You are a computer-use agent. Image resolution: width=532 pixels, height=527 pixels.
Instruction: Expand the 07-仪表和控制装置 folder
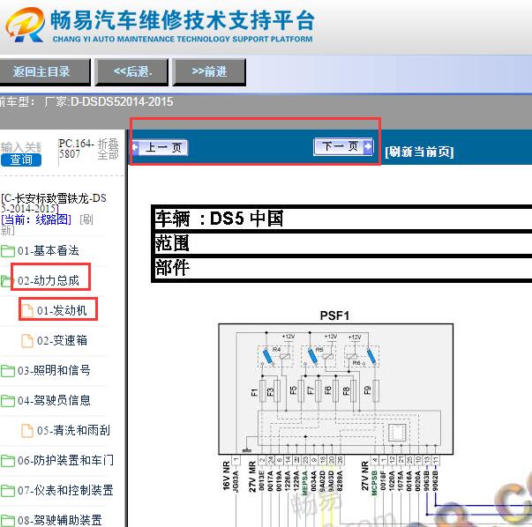(65, 490)
